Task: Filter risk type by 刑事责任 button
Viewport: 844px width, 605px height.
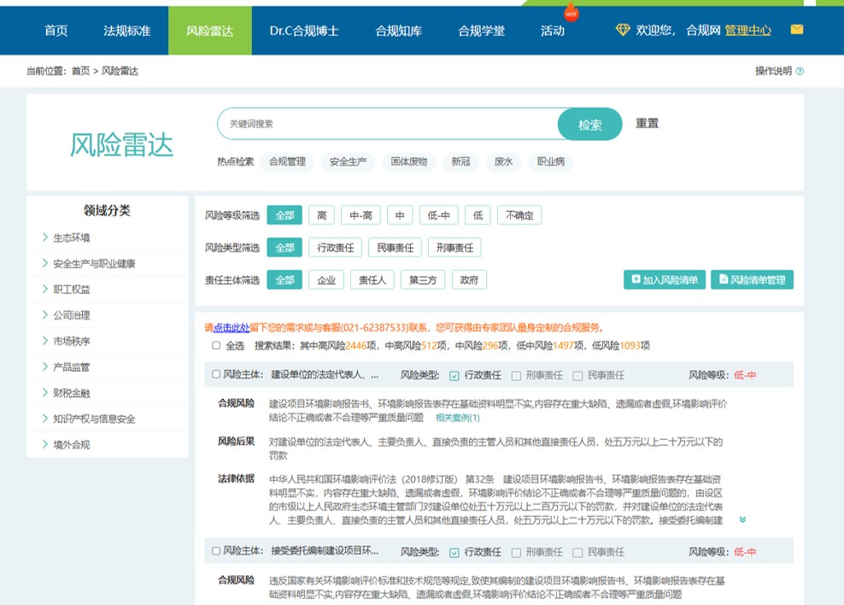Action: pyautogui.click(x=454, y=248)
